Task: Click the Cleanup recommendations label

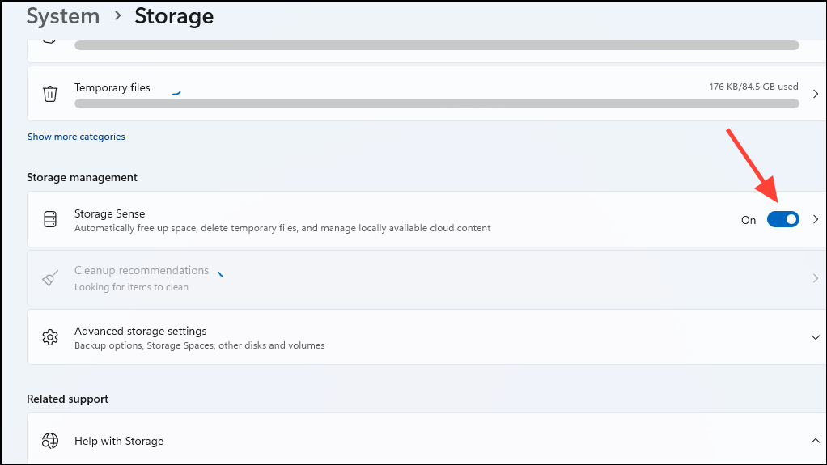Action: point(142,270)
